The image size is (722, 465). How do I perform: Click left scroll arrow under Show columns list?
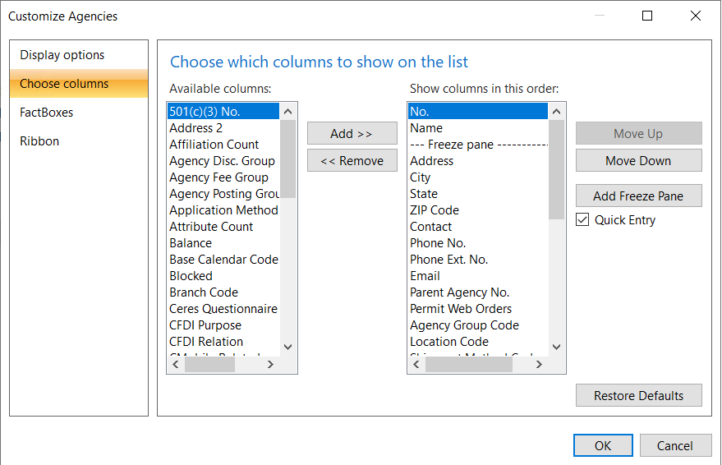point(416,365)
